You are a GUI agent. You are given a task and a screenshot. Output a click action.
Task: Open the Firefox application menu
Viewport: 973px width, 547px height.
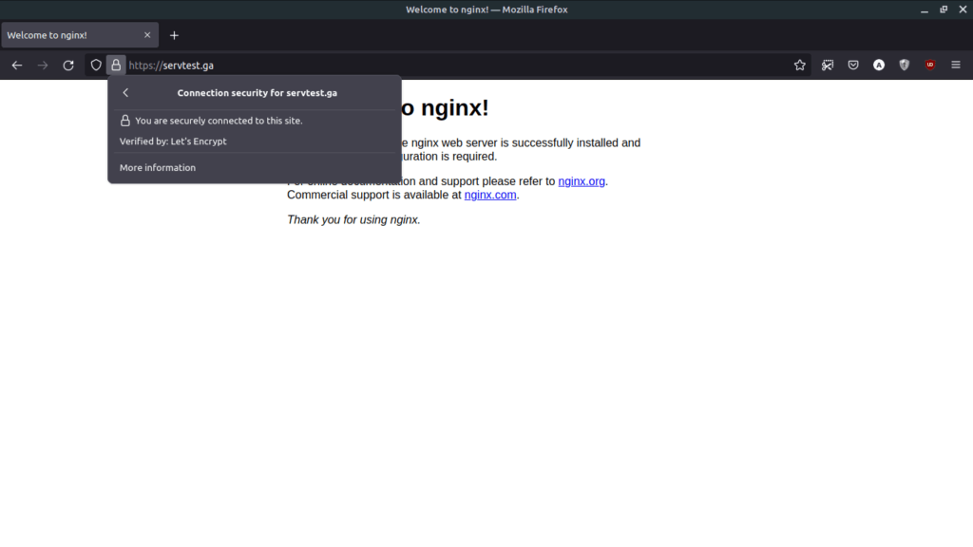point(956,66)
